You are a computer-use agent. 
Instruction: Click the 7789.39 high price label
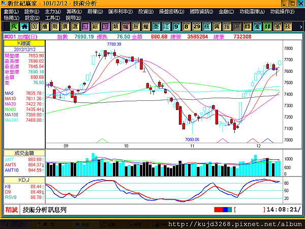pos(114,44)
